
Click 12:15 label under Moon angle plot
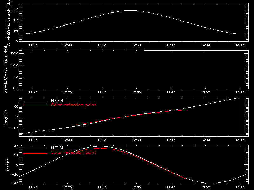(102, 92)
